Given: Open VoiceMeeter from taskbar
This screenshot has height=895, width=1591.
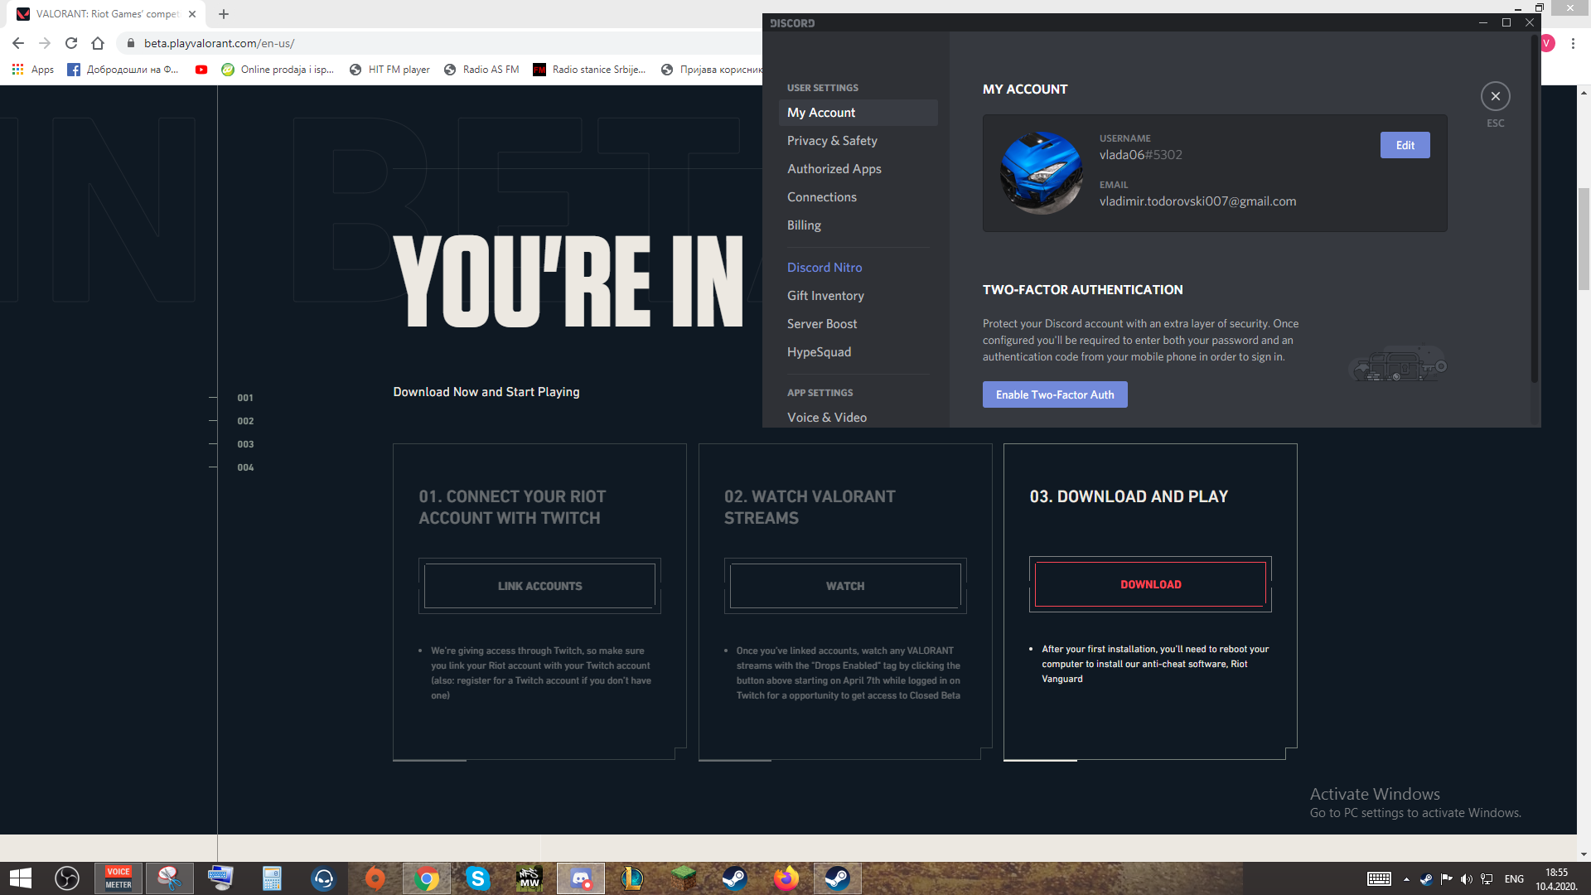Looking at the screenshot, I should (118, 878).
